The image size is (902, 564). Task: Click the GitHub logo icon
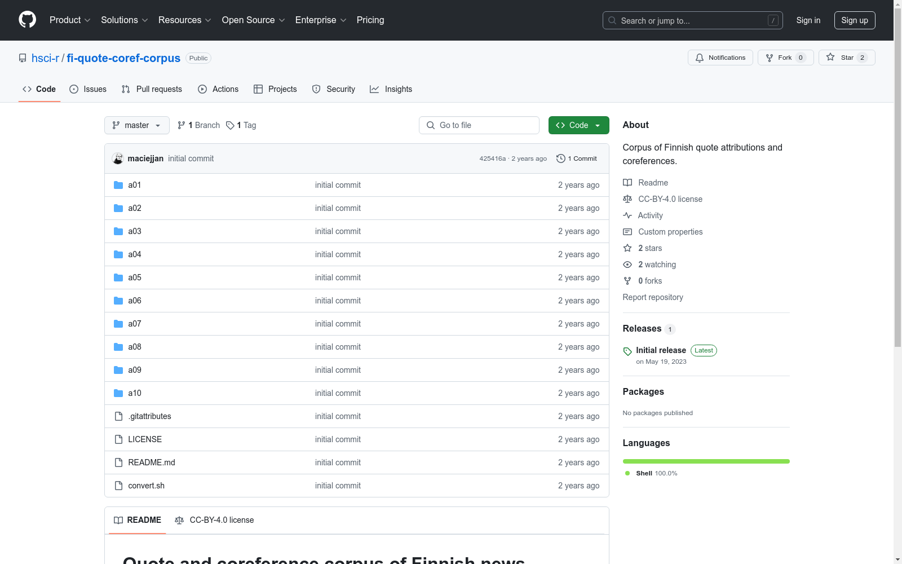click(x=27, y=20)
